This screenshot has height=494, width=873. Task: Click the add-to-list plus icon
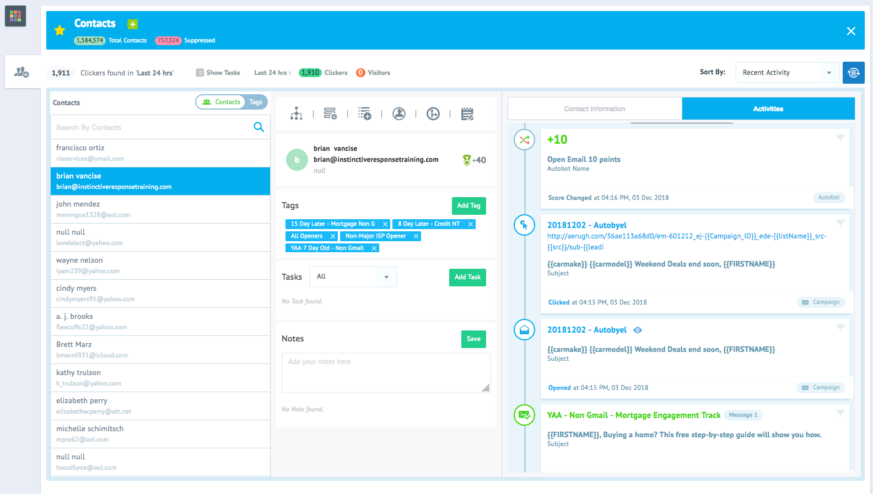(364, 114)
